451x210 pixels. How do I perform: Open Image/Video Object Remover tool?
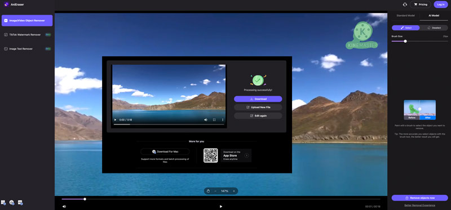[27, 20]
